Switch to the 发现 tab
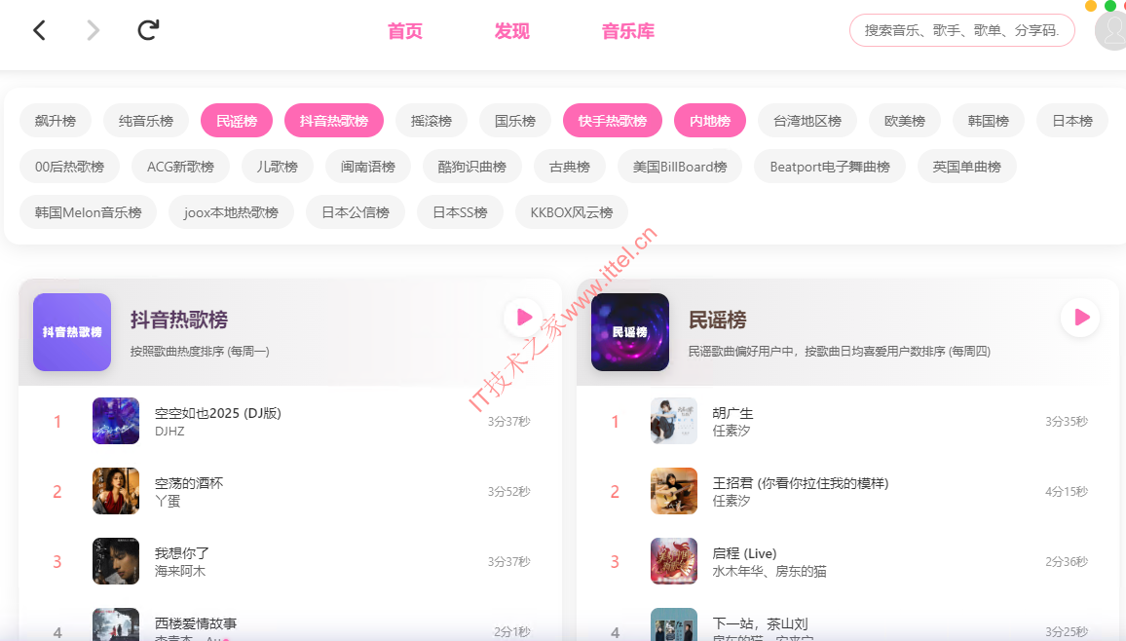 point(512,31)
